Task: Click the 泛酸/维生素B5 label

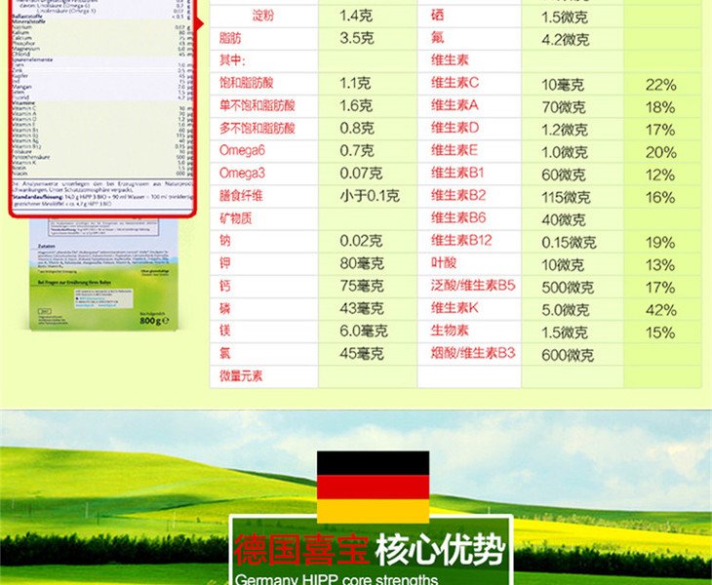Action: click(x=472, y=288)
